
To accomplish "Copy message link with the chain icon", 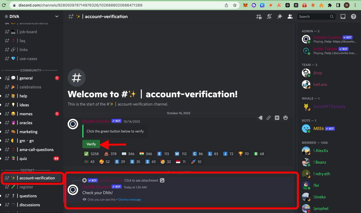I will click(x=269, y=118).
